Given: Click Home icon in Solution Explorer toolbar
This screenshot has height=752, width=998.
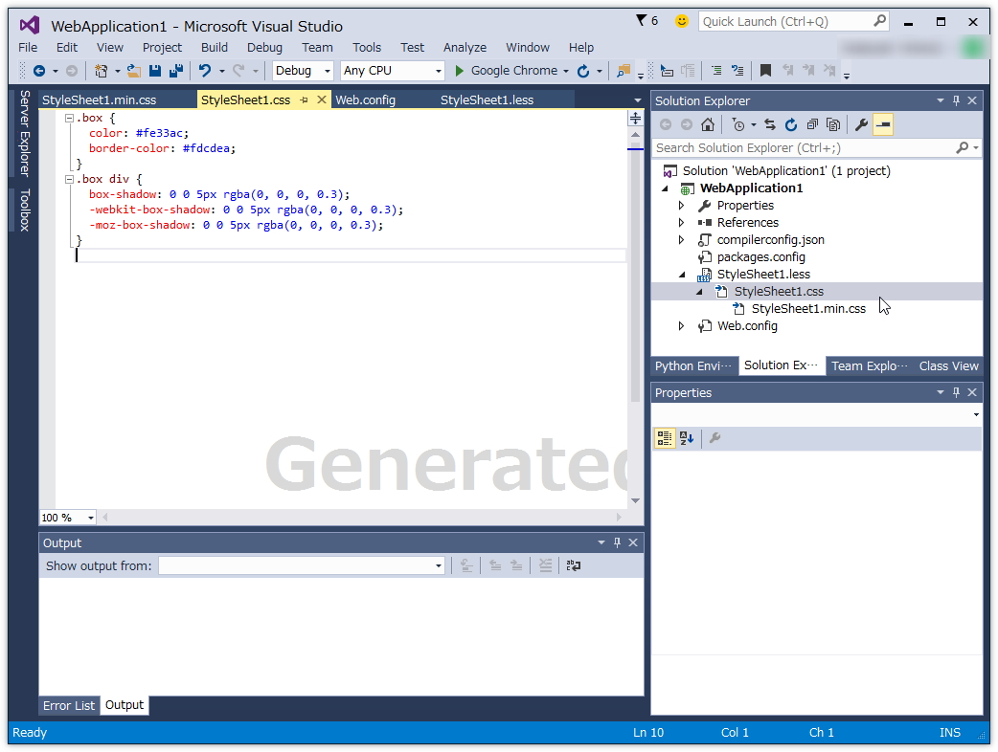Looking at the screenshot, I should (x=708, y=124).
